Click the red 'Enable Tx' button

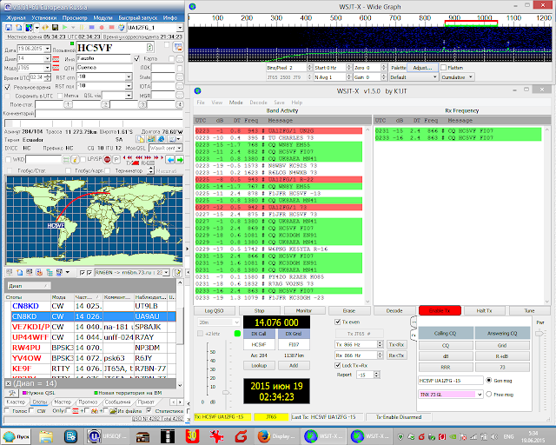pyautogui.click(x=440, y=310)
